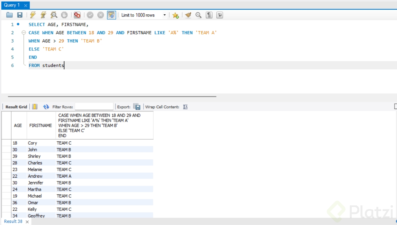Select the cell 'Omar'
The width and height of the screenshot is (397, 225).
coord(41,203)
